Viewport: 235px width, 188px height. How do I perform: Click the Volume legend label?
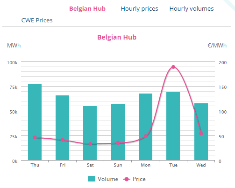click(x=108, y=179)
